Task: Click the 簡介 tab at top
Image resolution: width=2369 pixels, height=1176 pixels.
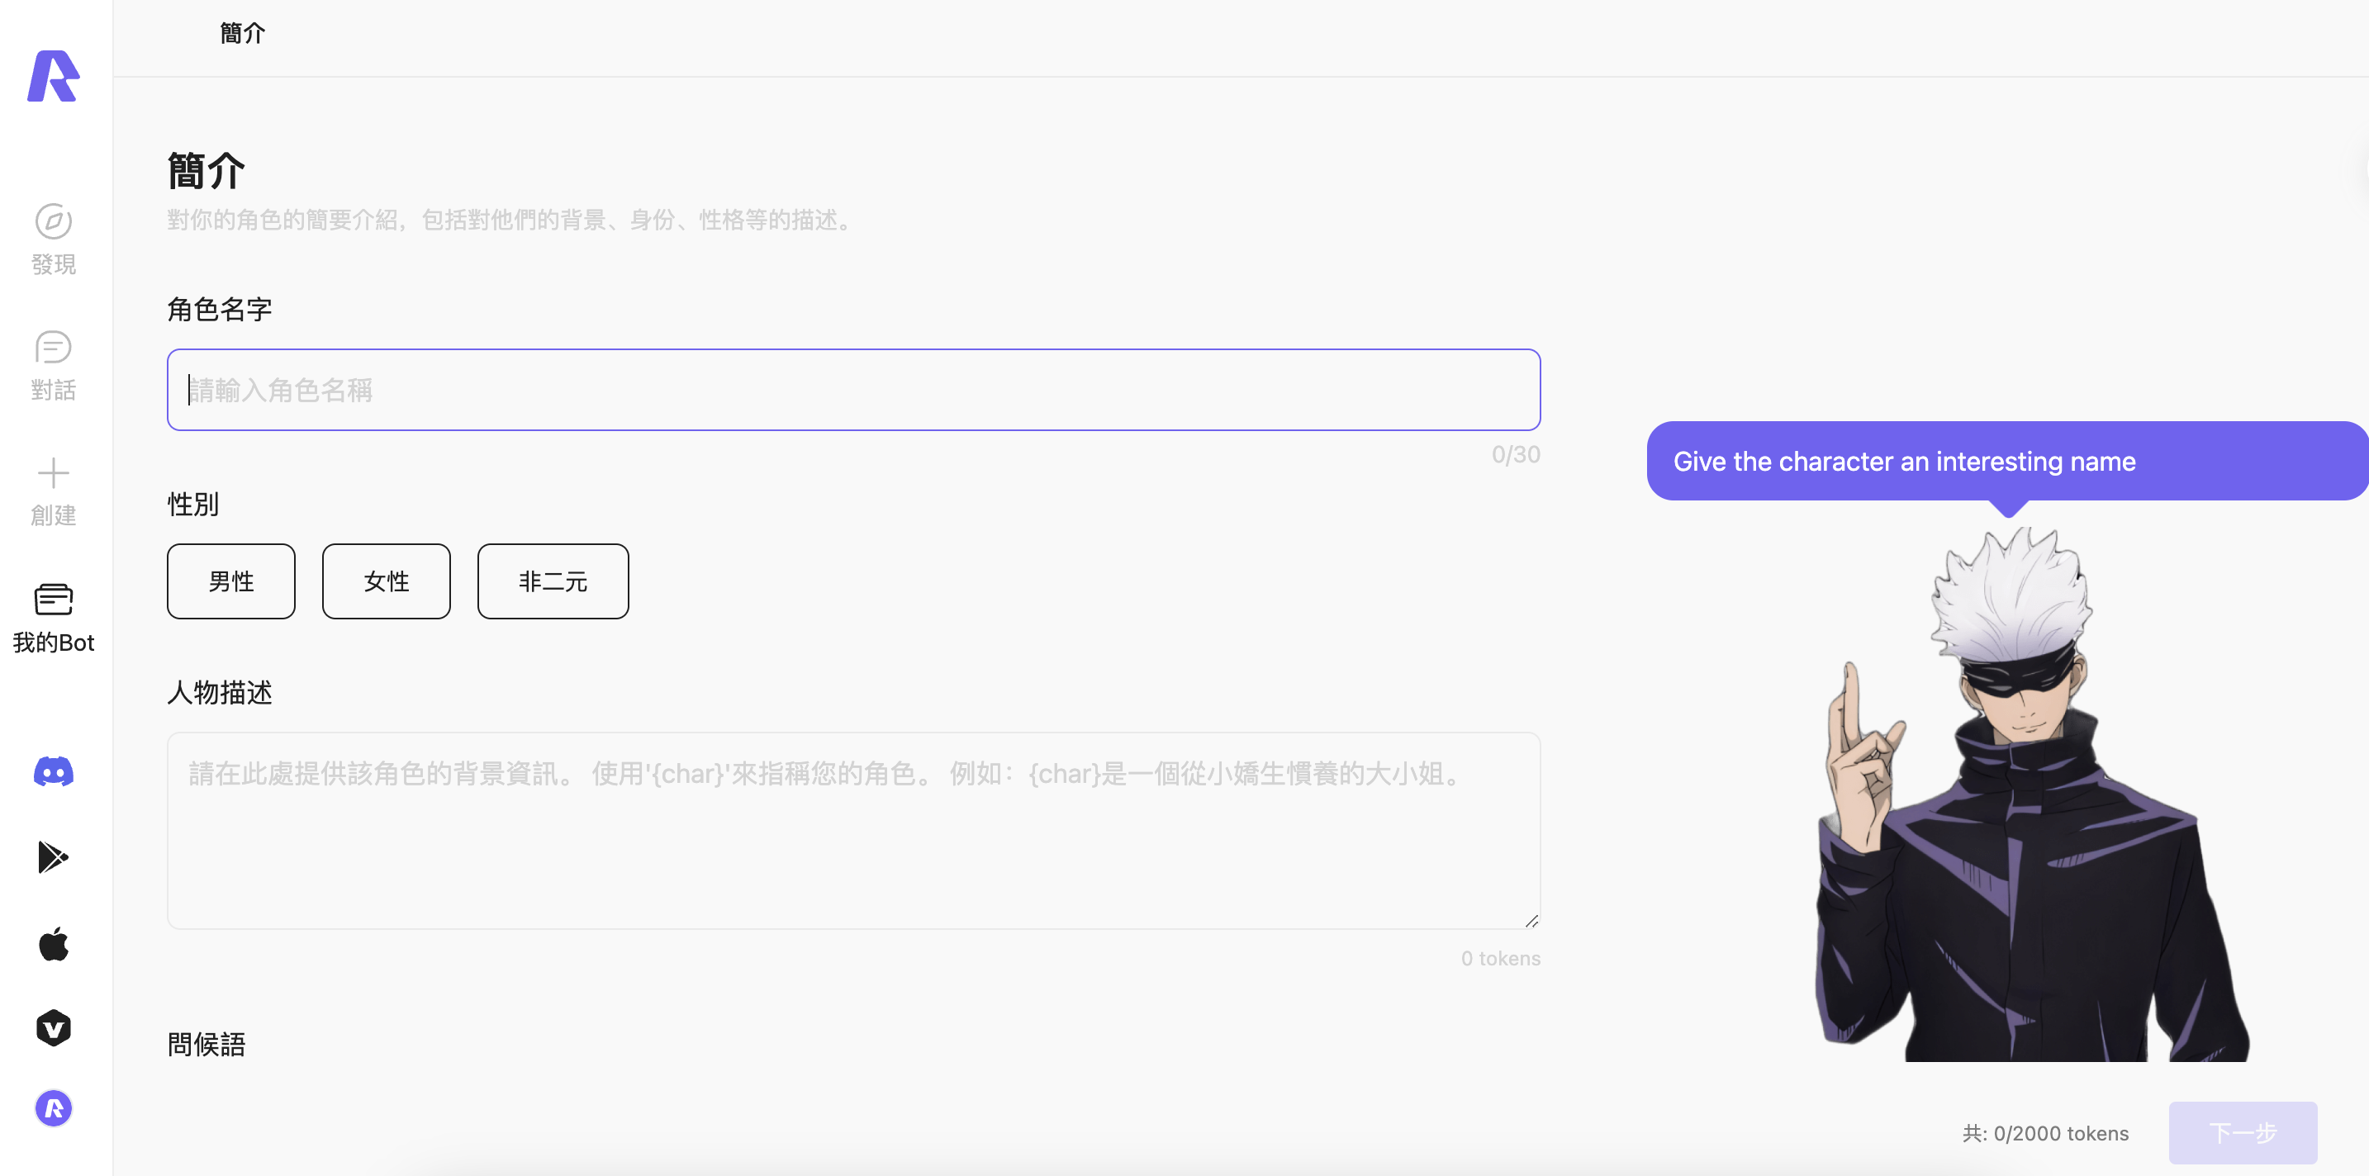Action: 242,34
